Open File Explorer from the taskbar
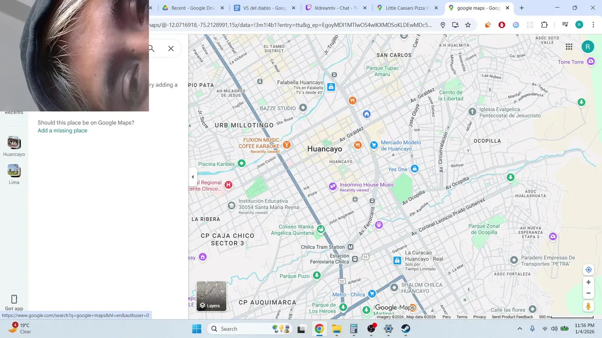The height and width of the screenshot is (338, 602). pyautogui.click(x=336, y=329)
